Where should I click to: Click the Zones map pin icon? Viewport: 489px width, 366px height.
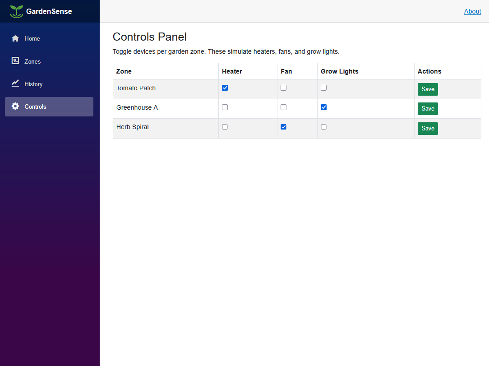[15, 60]
